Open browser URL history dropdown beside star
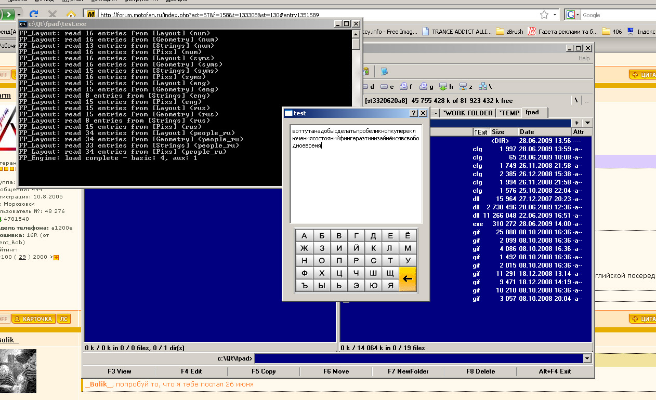Image resolution: width=656 pixels, height=400 pixels. [555, 15]
